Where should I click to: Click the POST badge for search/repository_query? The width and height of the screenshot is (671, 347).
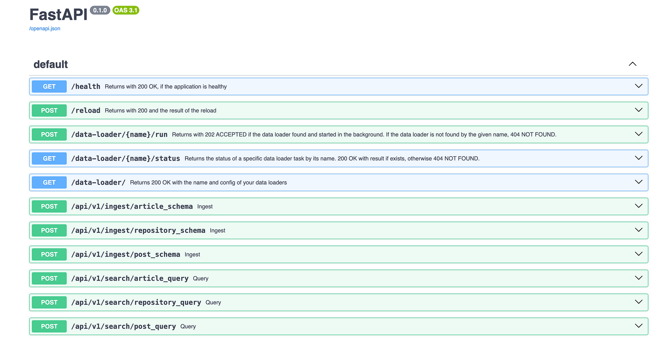[x=49, y=302]
